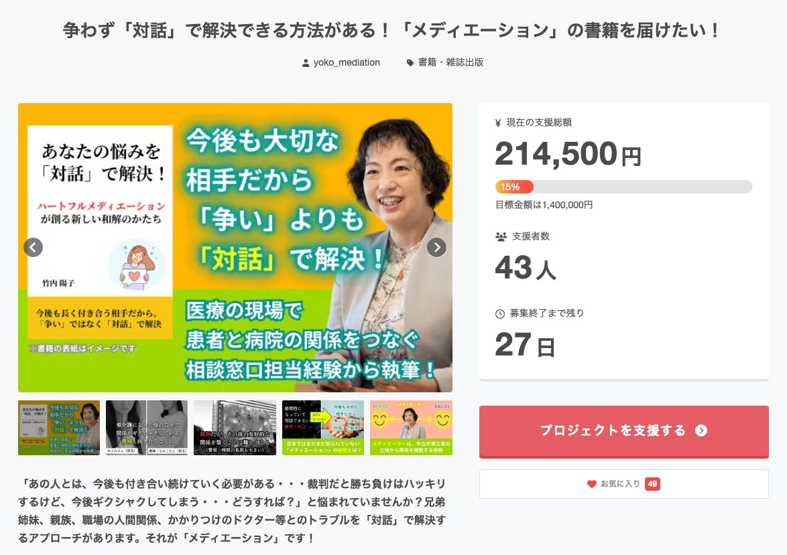
Task: Click the tag icon beside 書籍・雑誌出版
Action: 410,63
